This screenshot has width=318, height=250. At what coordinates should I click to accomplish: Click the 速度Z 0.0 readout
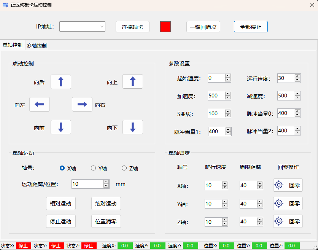(191, 246)
